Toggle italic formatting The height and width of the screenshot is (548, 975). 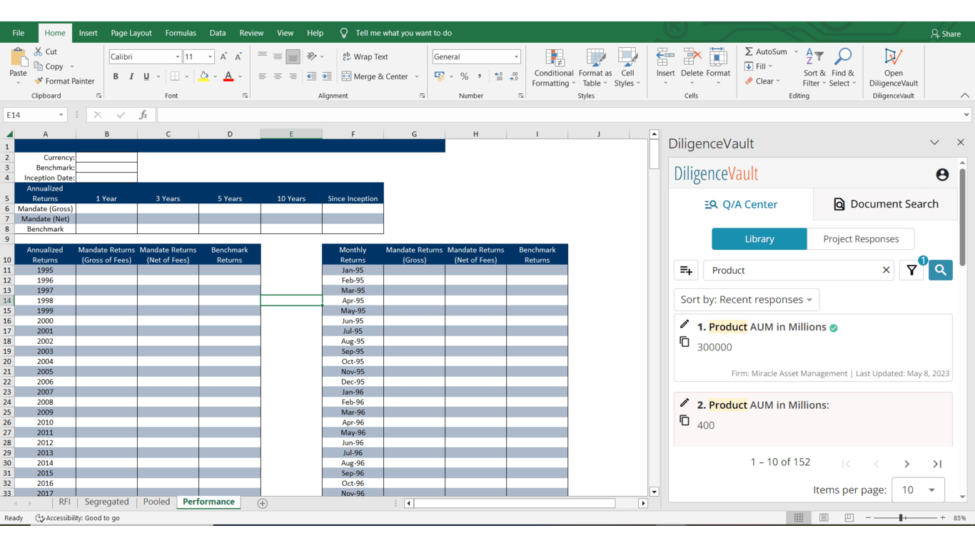131,76
